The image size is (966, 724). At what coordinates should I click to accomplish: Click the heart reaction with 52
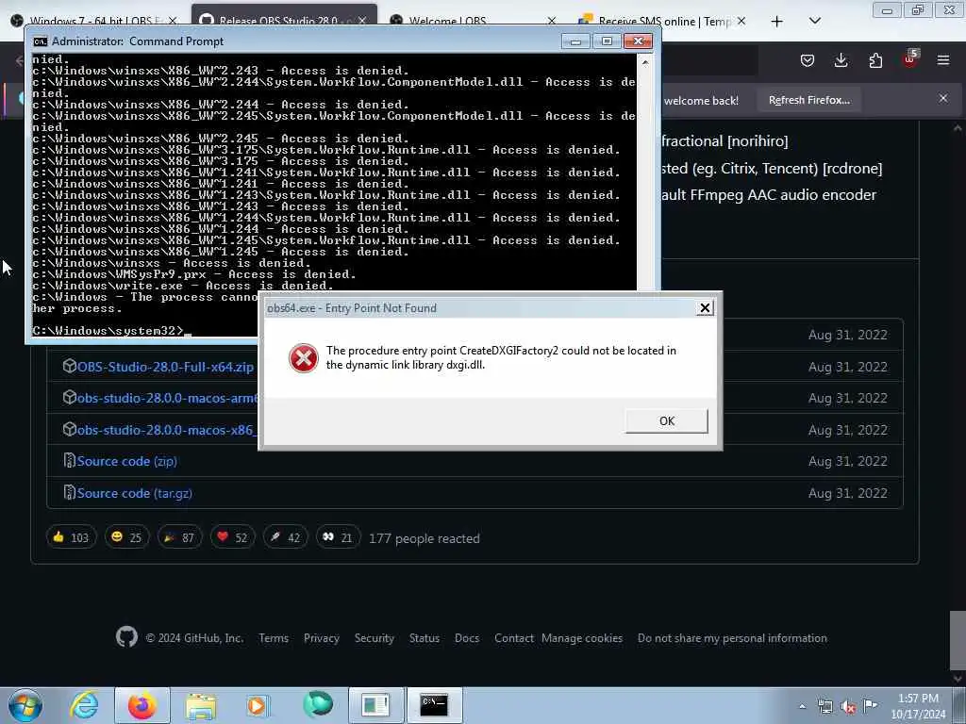coord(232,537)
